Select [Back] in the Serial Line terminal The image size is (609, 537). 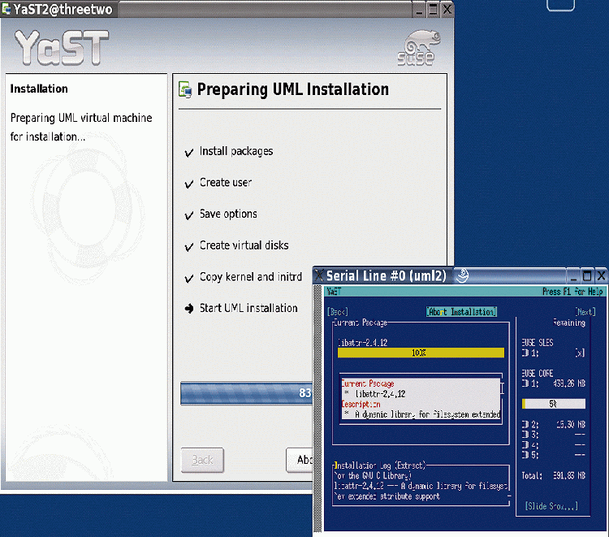(338, 312)
